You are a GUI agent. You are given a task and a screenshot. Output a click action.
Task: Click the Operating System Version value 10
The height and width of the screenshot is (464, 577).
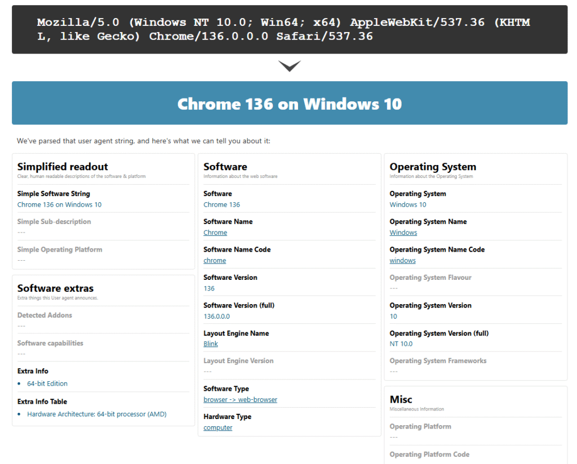click(393, 316)
